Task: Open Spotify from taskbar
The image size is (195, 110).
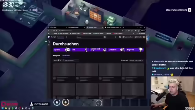Action: [12, 108]
